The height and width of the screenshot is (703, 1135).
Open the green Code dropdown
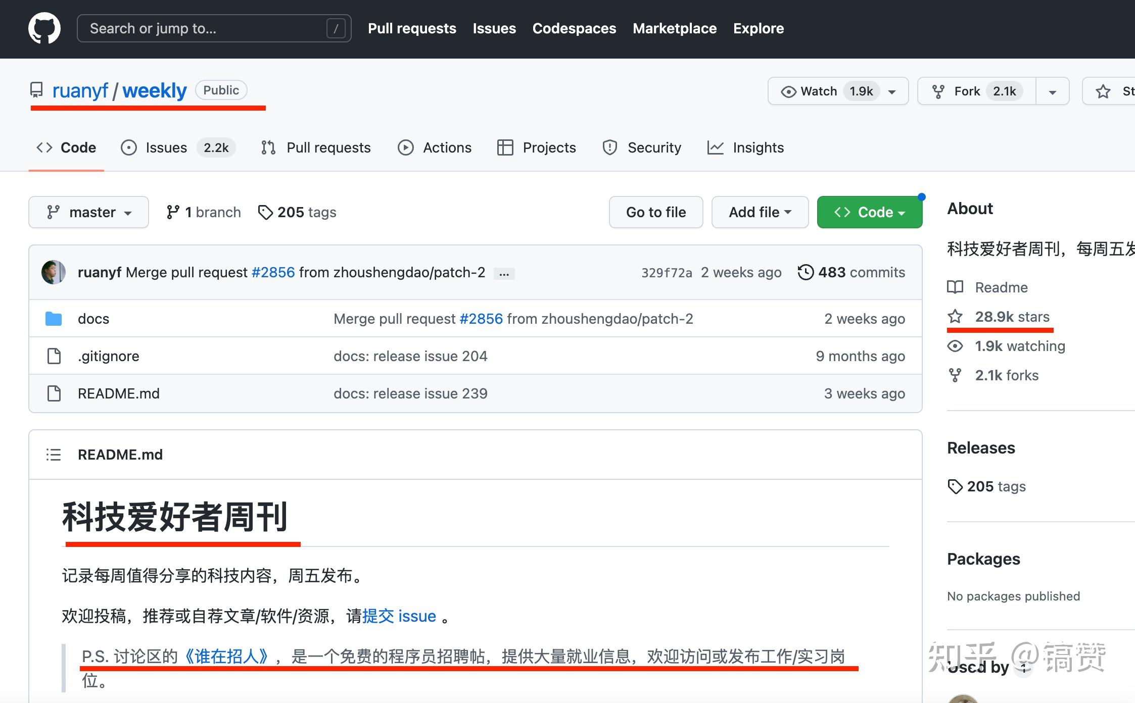click(870, 212)
